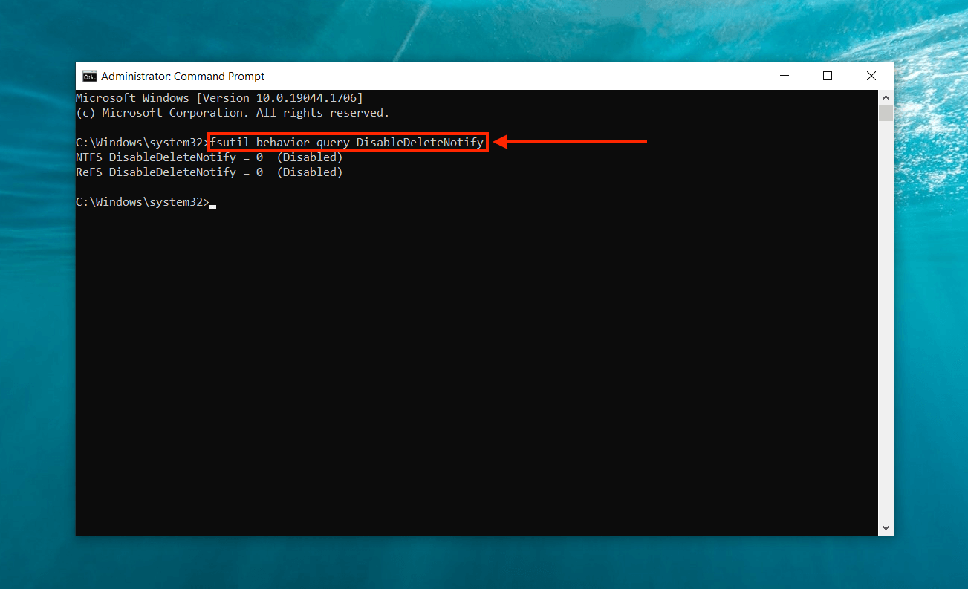Click the 'fsutil behavior query DisableDeleteNotify' command text
968x589 pixels.
click(347, 142)
